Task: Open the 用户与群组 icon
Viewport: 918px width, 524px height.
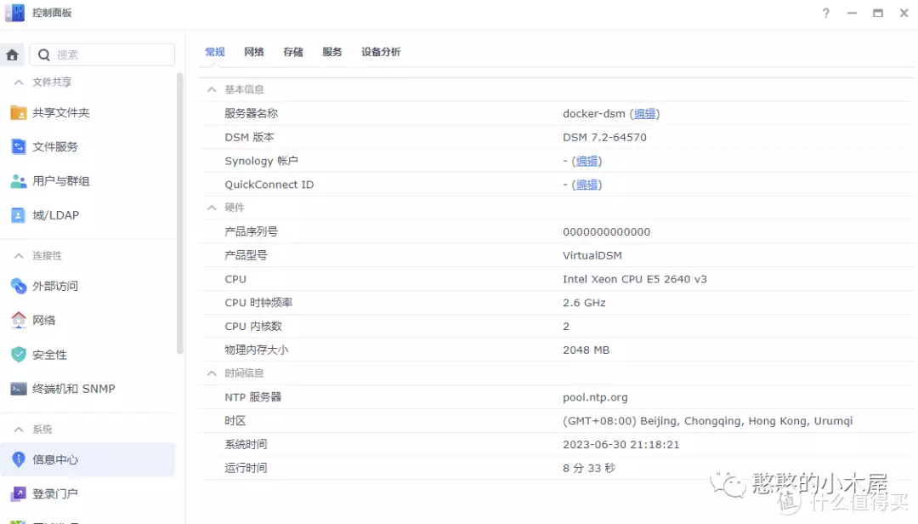Action: pos(18,181)
